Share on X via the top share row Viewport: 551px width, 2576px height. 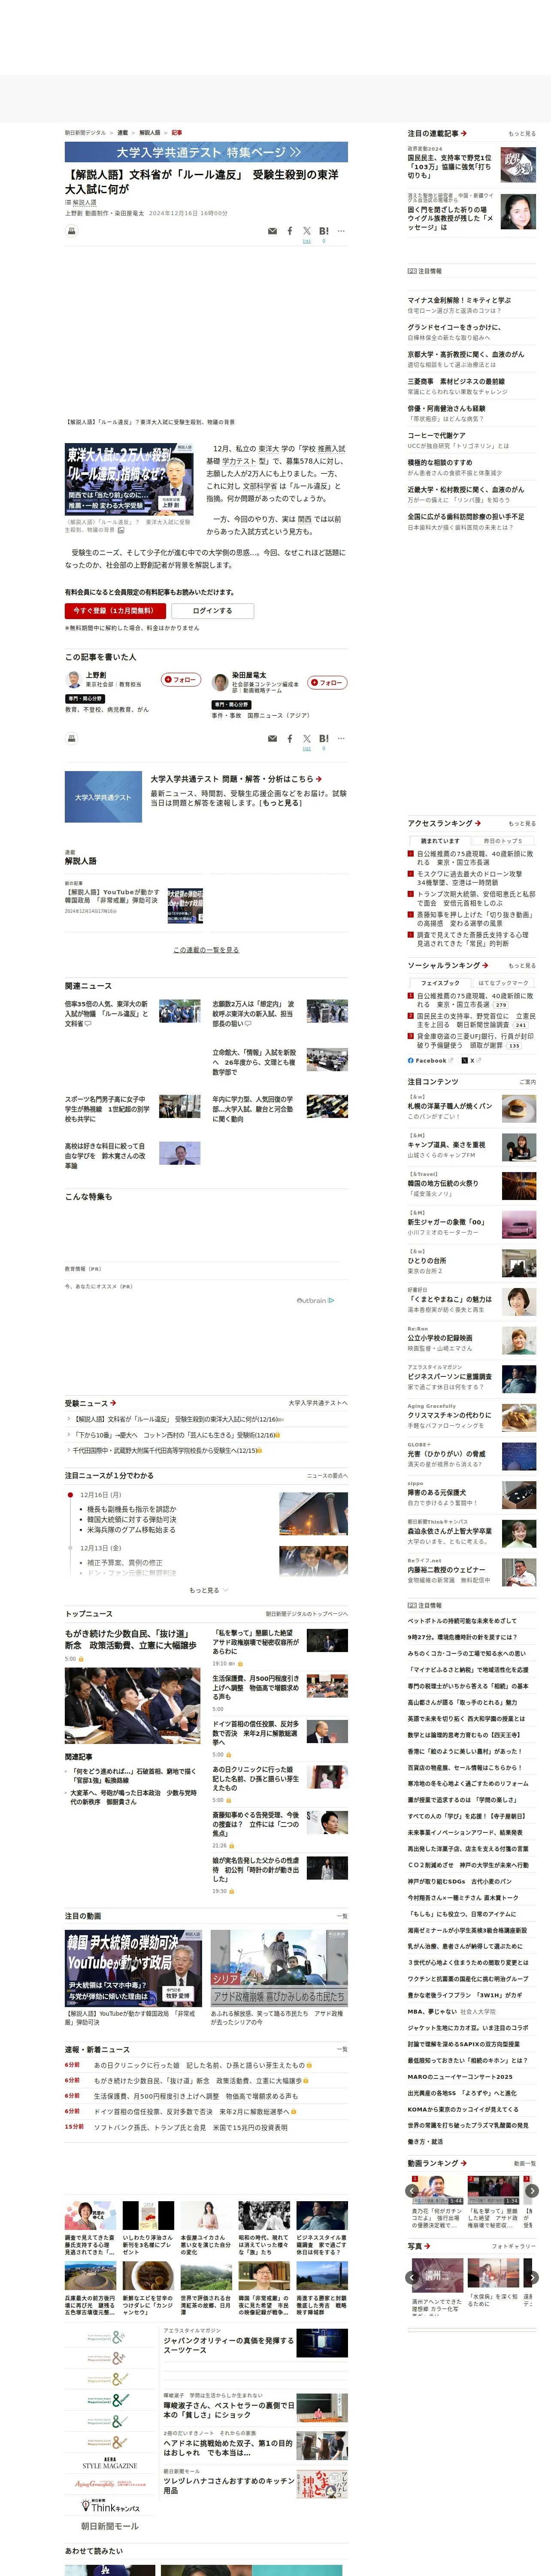(307, 231)
